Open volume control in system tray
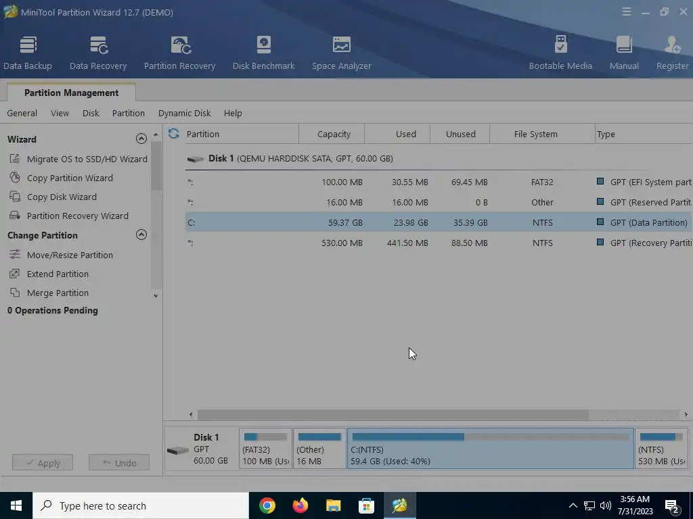Viewport: 693px width, 519px height. [606, 505]
